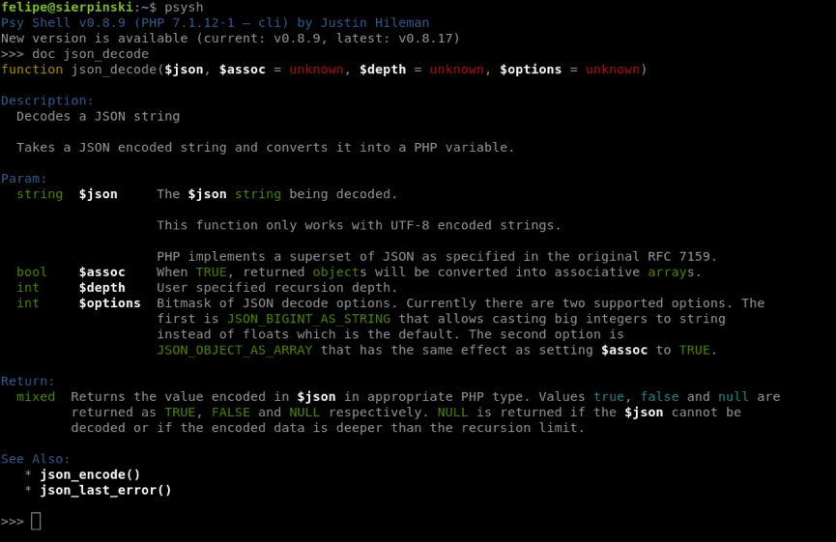
Task: Click the 'Description:' section heading
Action: pos(47,100)
